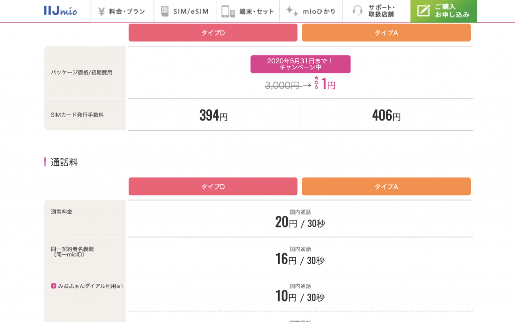
Task: Open the SIM/eSIM menu
Action: [x=191, y=11]
